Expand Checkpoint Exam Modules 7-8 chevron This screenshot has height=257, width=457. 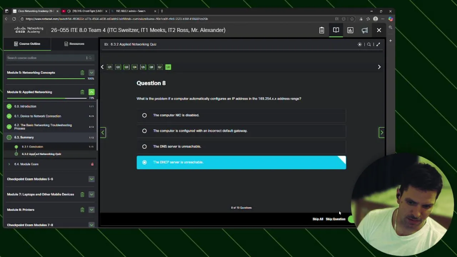click(91, 225)
